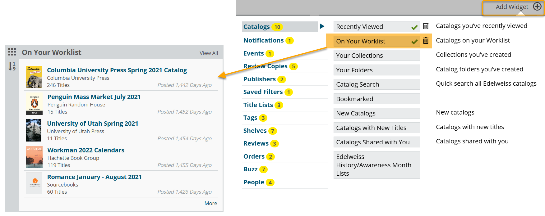The image size is (545, 216).
Task: Click the More link below catalogs
Action: [210, 203]
